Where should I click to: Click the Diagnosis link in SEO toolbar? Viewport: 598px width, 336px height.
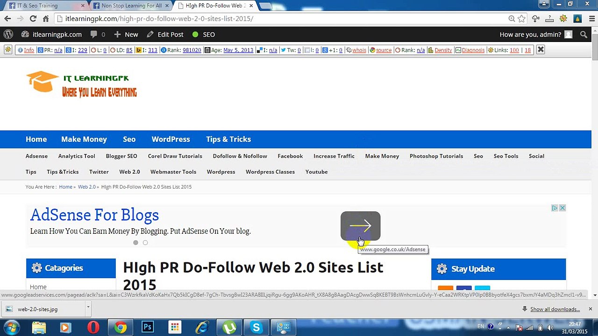[473, 50]
